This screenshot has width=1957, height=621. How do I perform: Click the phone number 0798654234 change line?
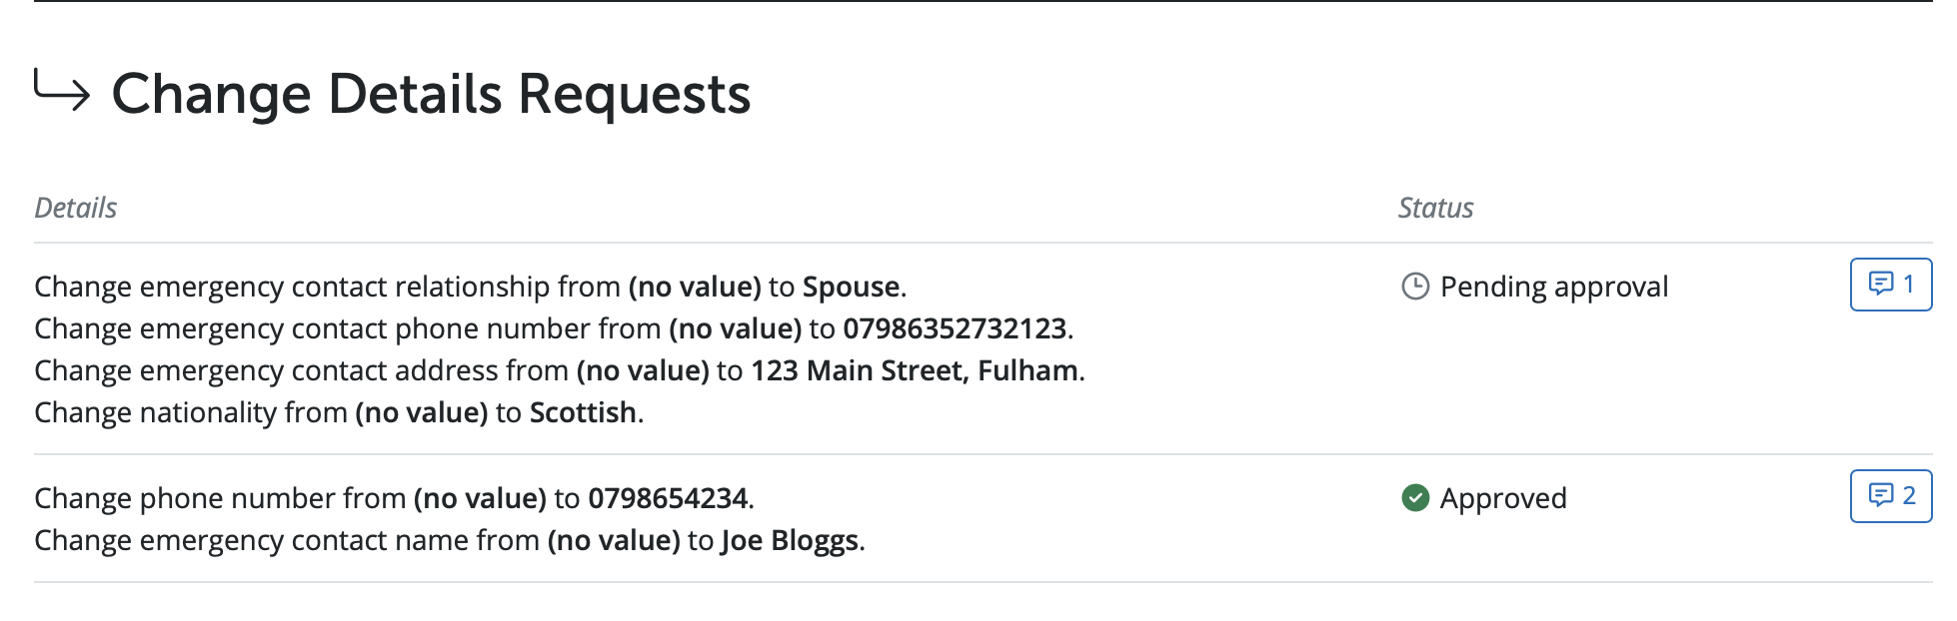[394, 498]
